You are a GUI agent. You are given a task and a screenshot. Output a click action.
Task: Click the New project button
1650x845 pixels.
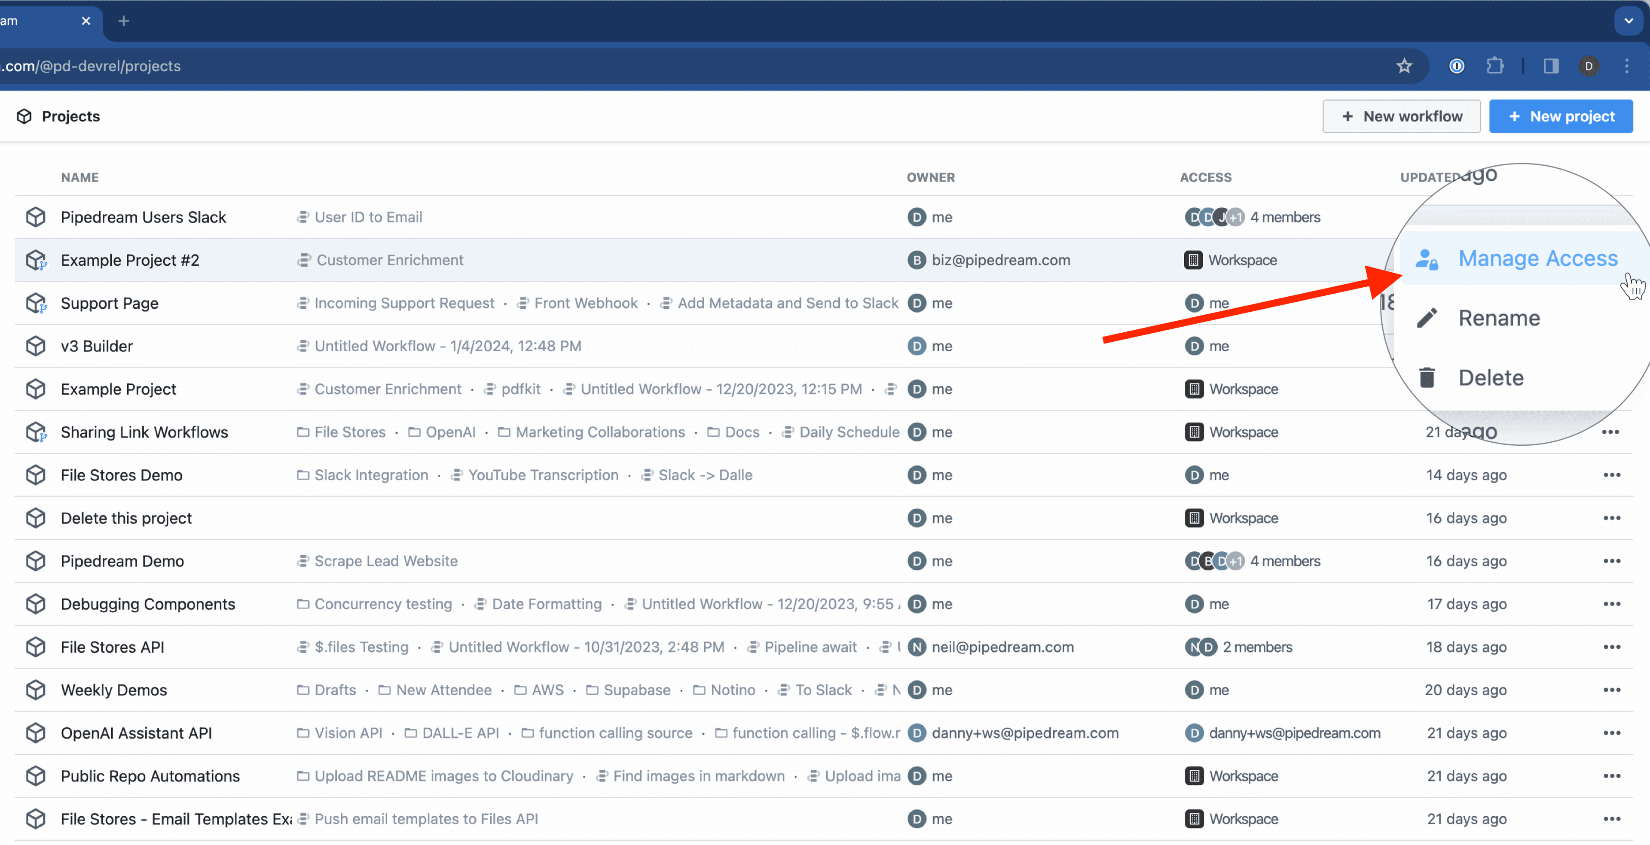[1560, 116]
